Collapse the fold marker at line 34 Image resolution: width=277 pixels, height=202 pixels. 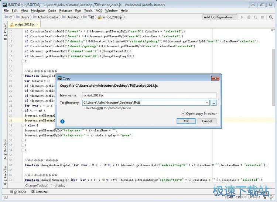(23, 150)
